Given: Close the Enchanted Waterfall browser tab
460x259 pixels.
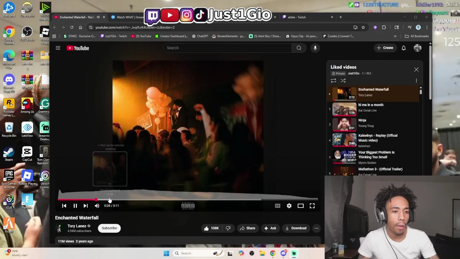Looking at the screenshot, I should tap(104, 17).
